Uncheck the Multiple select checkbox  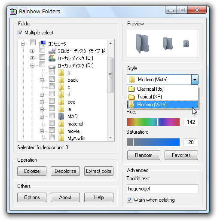click(x=20, y=33)
